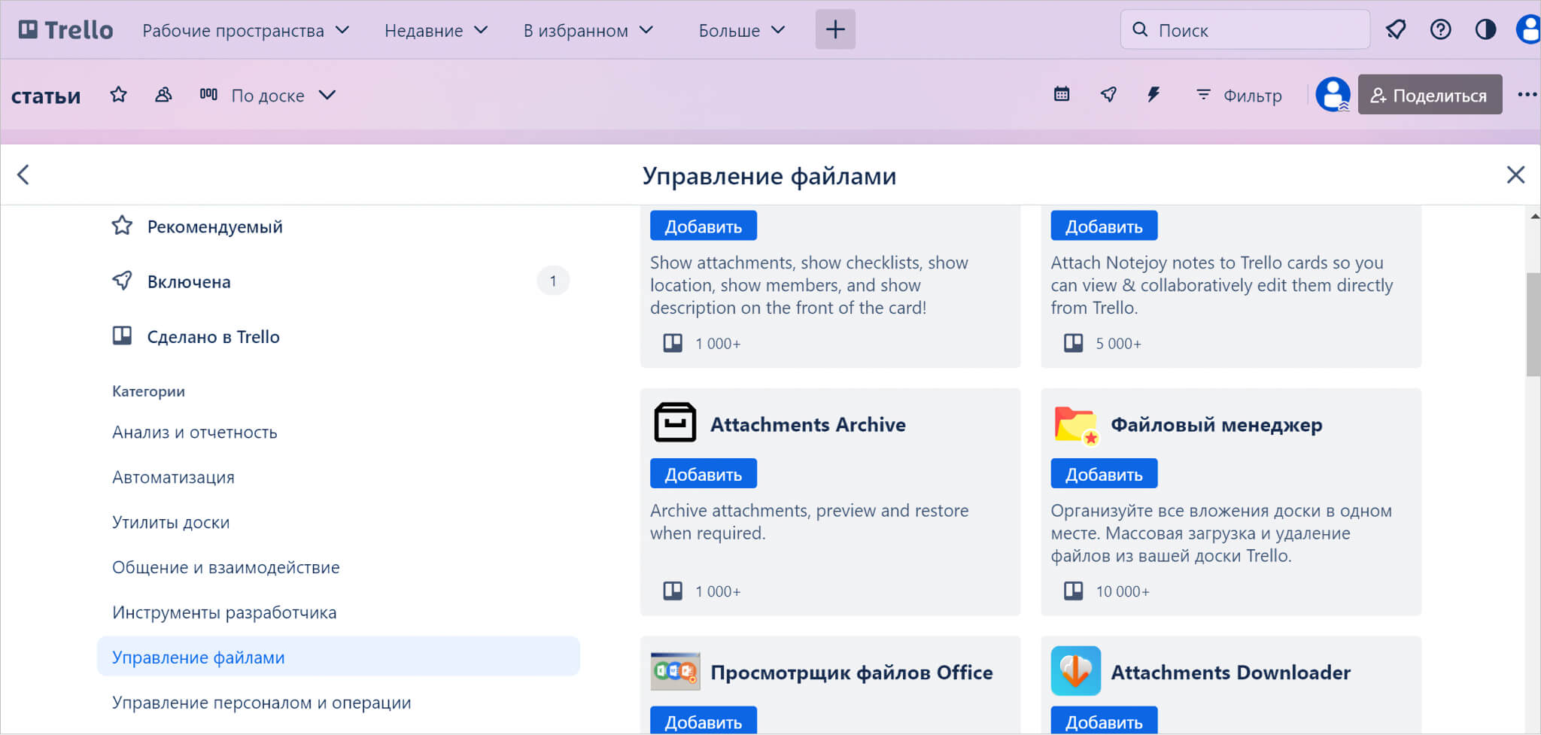Click the Включена rocket icon

tap(122, 281)
